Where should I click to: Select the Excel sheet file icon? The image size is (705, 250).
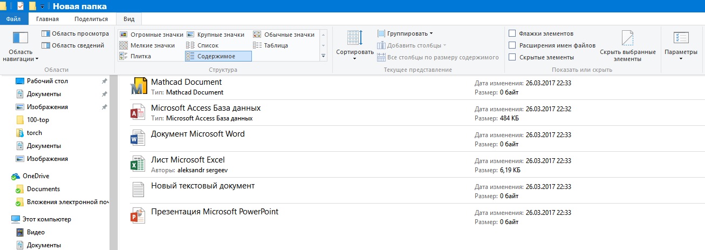[x=139, y=164]
